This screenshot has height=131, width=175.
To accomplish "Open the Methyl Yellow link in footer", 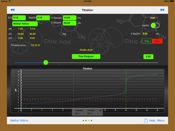I will point(19,120).
